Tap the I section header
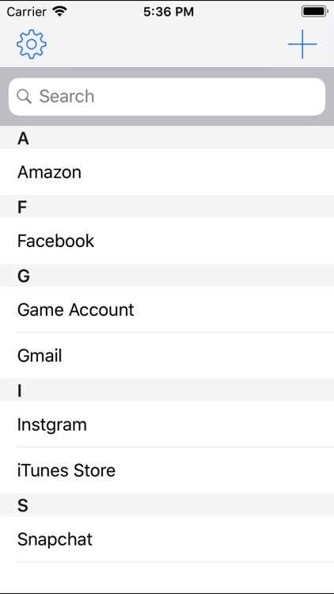This screenshot has width=334, height=594. click(167, 390)
